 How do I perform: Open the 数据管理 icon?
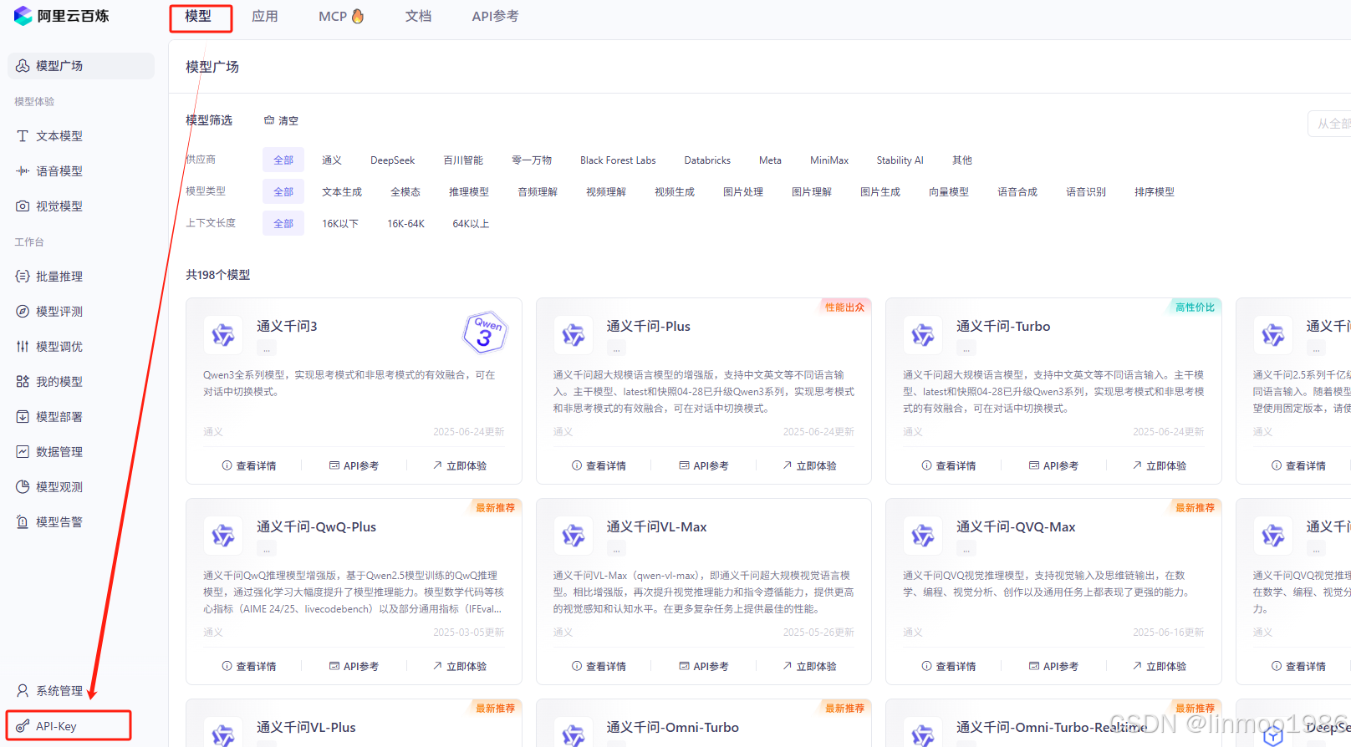pos(23,451)
